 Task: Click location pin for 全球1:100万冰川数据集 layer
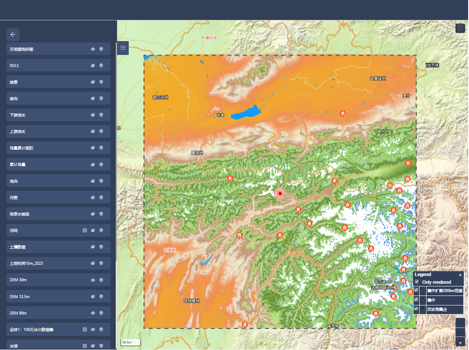(101, 329)
